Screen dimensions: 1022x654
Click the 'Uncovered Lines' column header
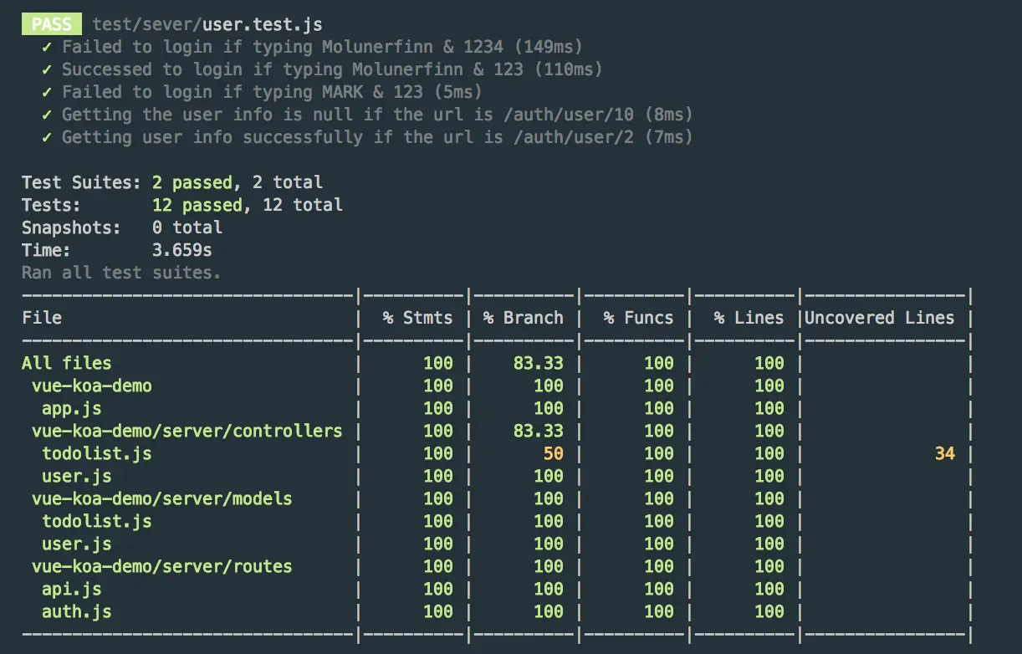[879, 318]
